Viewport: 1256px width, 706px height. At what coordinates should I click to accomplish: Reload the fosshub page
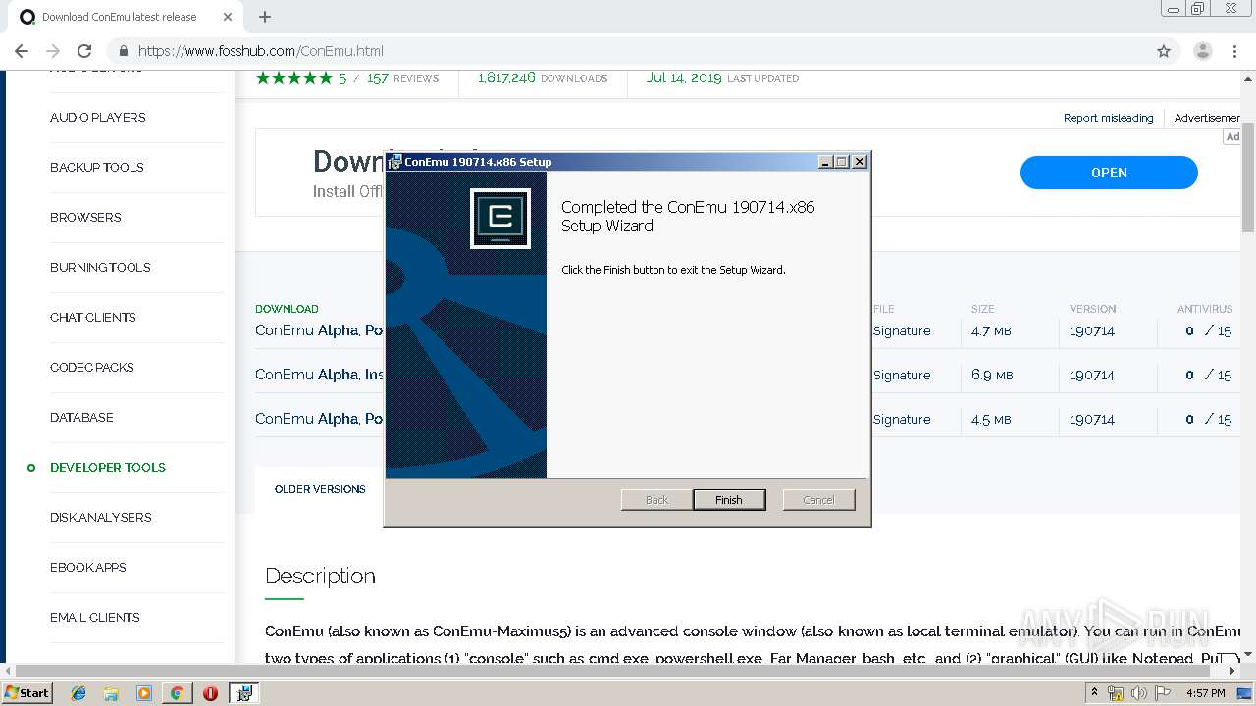click(x=84, y=51)
